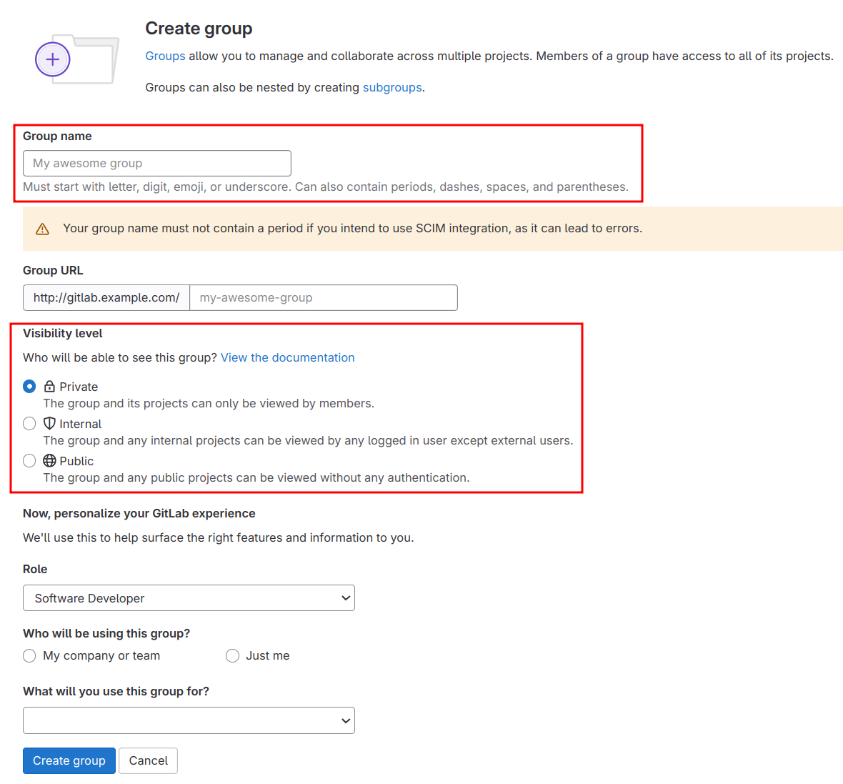
Task: Focus the Group name input field
Action: pyautogui.click(x=156, y=163)
